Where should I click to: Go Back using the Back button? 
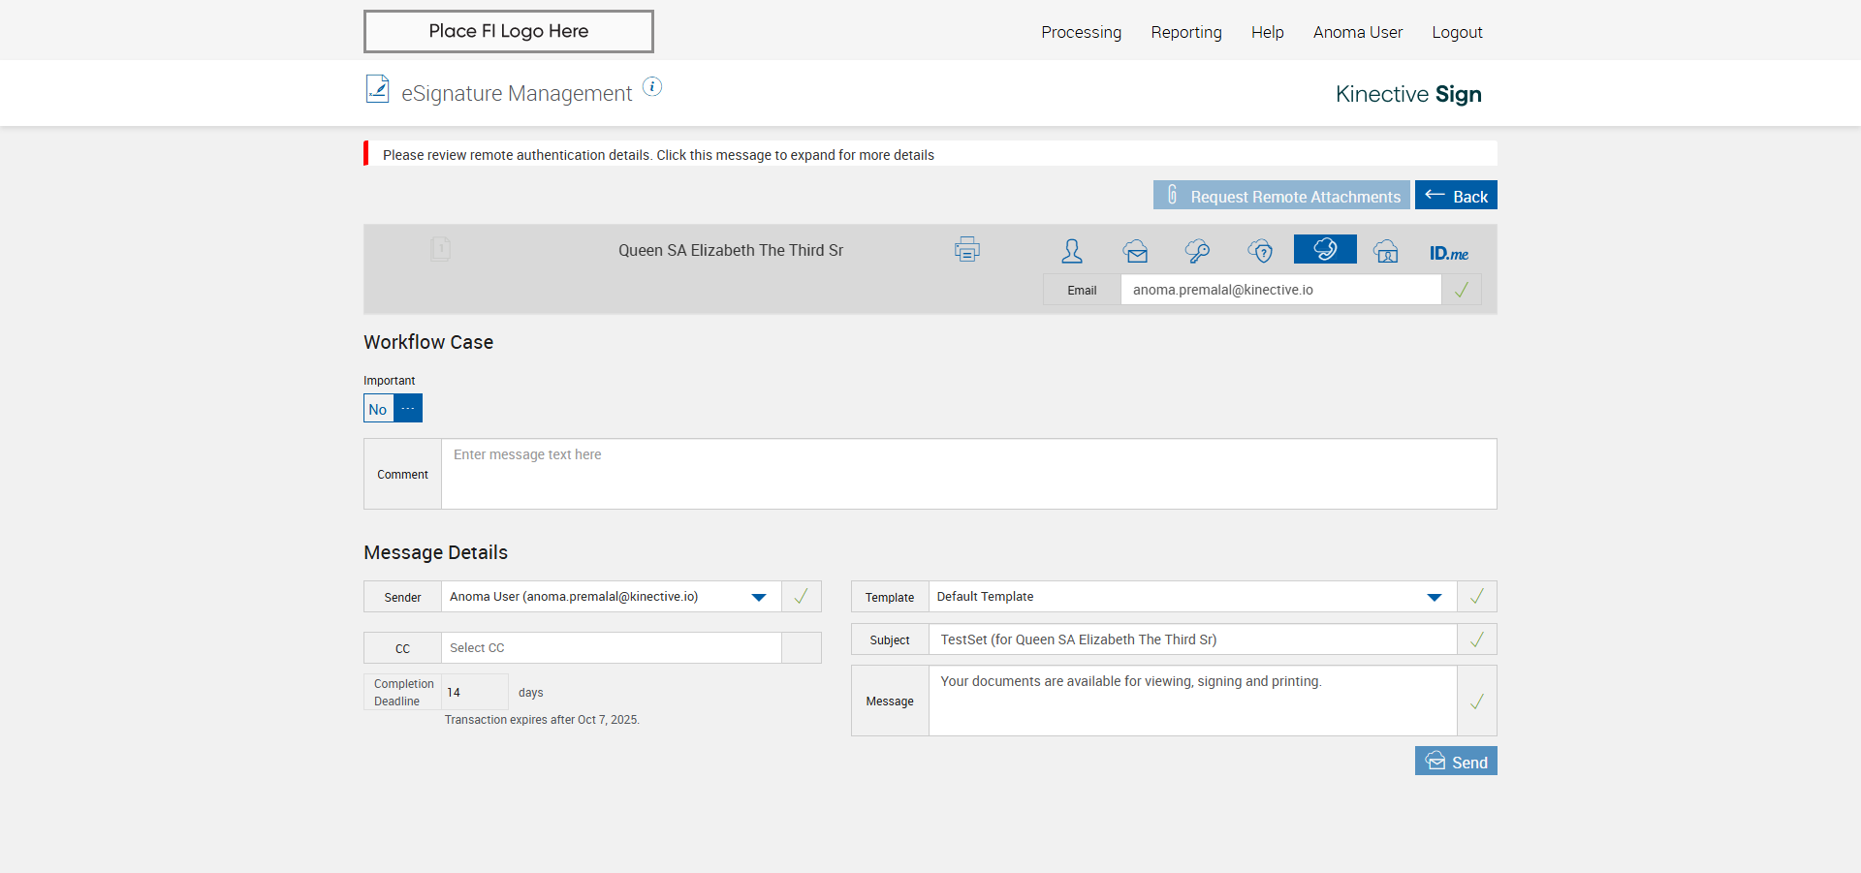tap(1455, 196)
